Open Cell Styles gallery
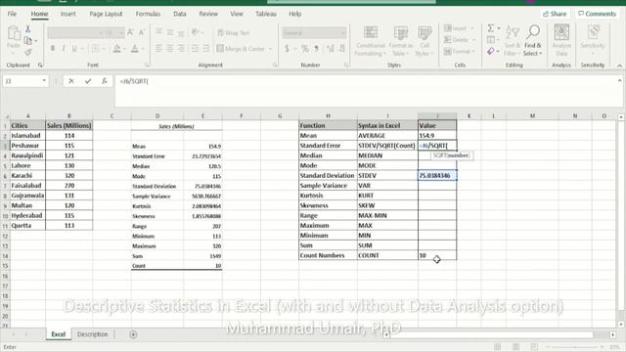The width and height of the screenshot is (626, 352). tap(424, 41)
